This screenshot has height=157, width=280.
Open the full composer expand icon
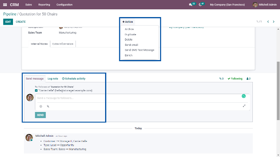pos(244,106)
